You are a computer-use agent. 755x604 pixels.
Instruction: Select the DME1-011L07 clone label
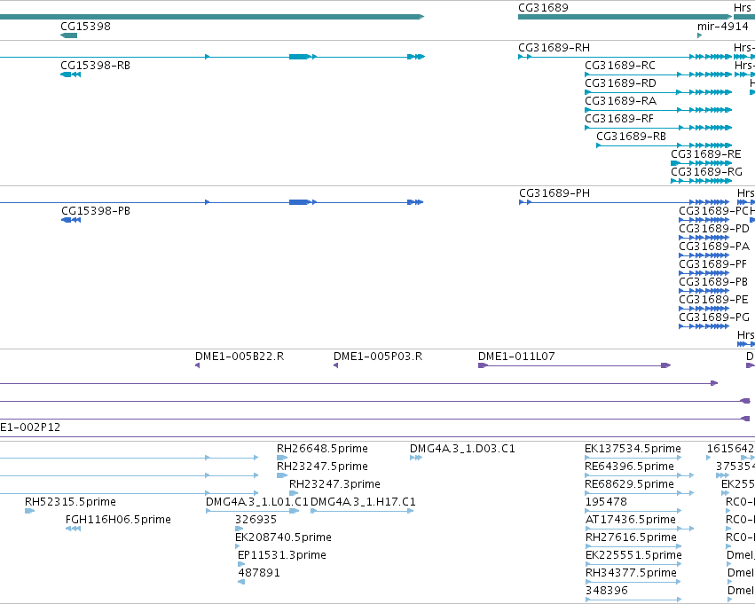(x=516, y=357)
